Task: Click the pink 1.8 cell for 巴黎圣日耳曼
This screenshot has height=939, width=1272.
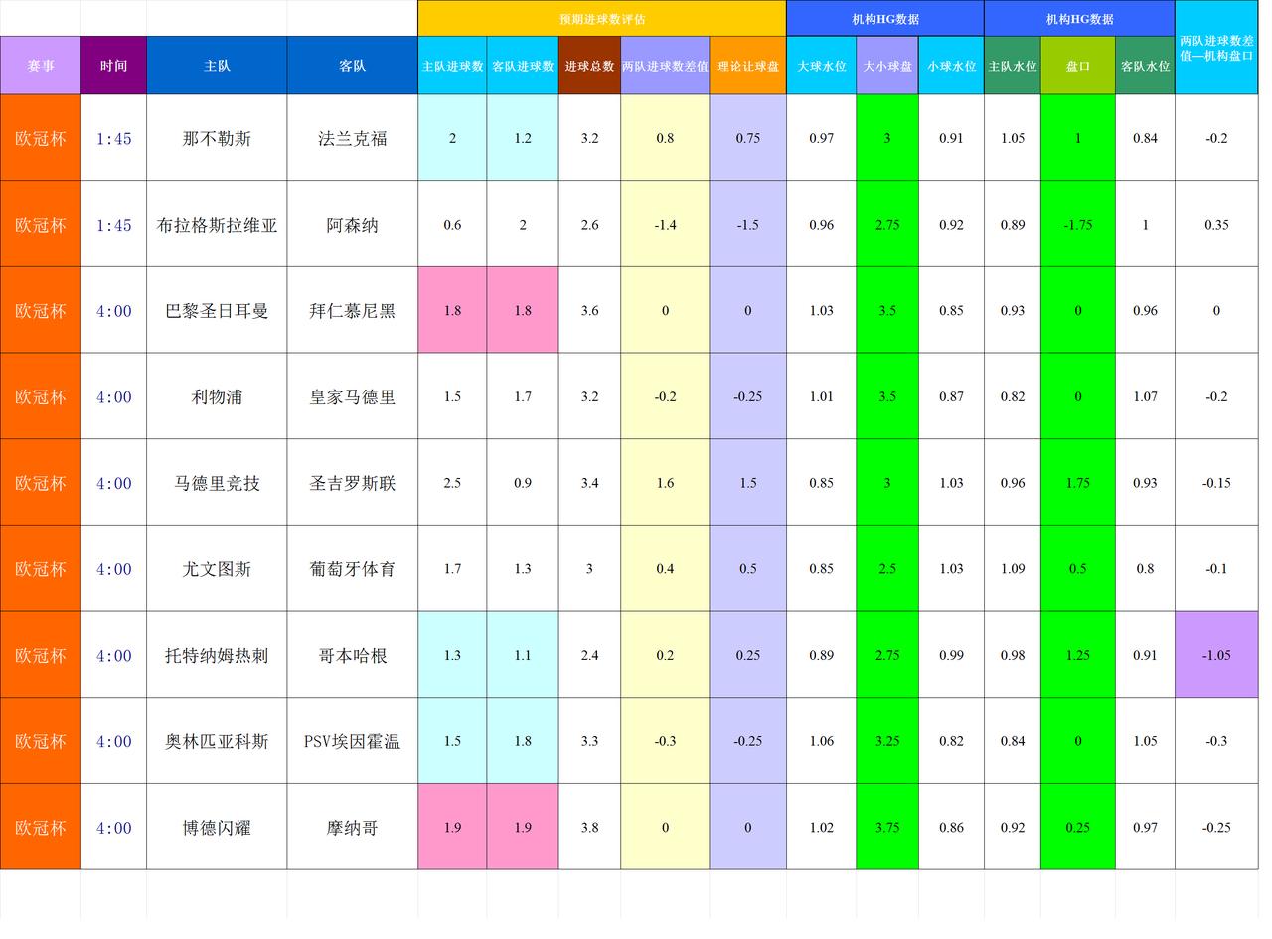Action: coord(452,310)
